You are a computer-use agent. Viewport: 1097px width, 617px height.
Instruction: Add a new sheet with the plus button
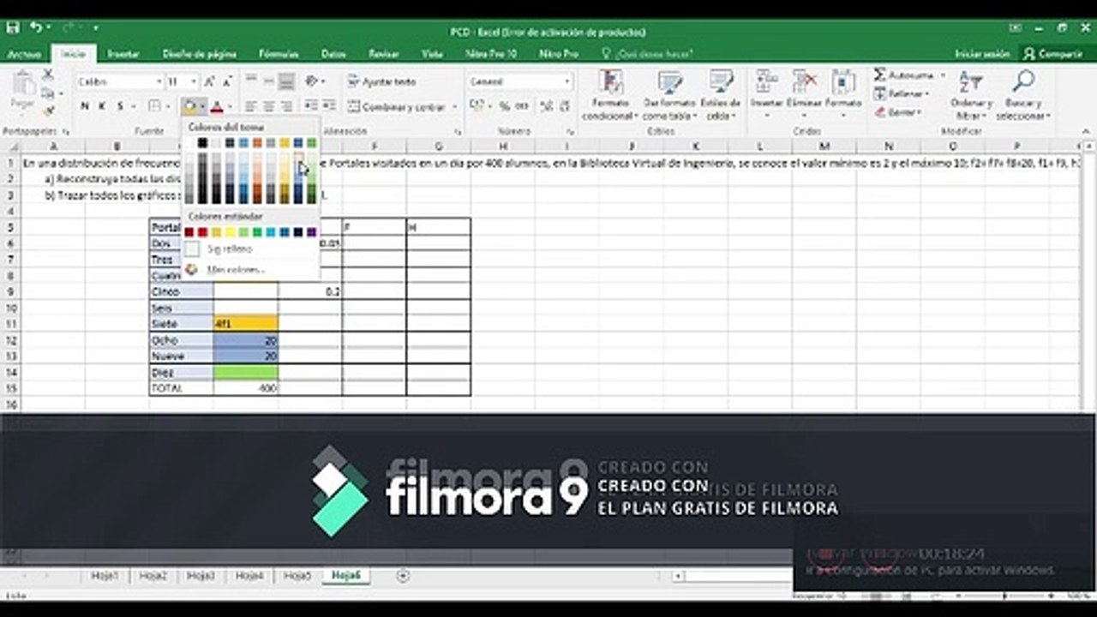click(403, 576)
